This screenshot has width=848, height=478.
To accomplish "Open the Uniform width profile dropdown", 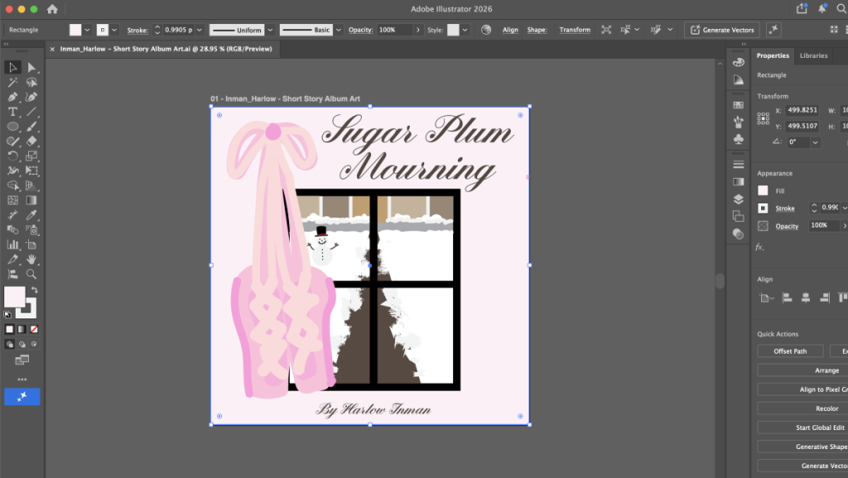I will pos(270,31).
